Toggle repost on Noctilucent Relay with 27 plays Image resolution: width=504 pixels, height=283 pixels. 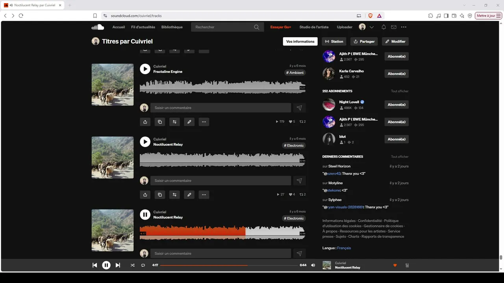coord(174,195)
